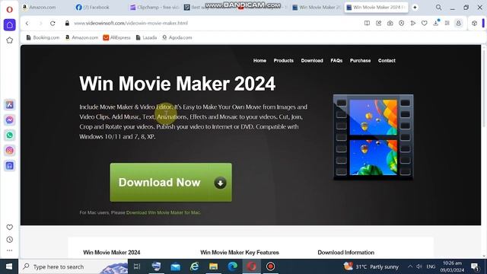The image size is (487, 274).
Task: Follow Download Win Movie Maker for Mac link
Action: point(164,213)
